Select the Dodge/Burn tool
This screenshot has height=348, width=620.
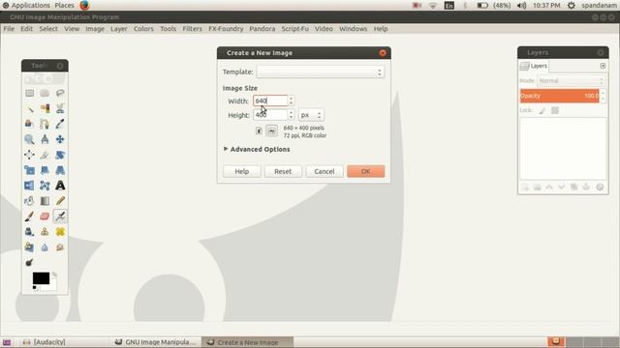pyautogui.click(x=29, y=263)
